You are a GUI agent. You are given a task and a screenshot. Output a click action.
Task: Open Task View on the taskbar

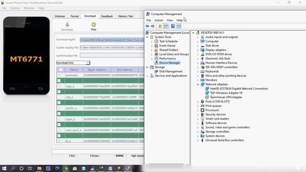[30, 168]
